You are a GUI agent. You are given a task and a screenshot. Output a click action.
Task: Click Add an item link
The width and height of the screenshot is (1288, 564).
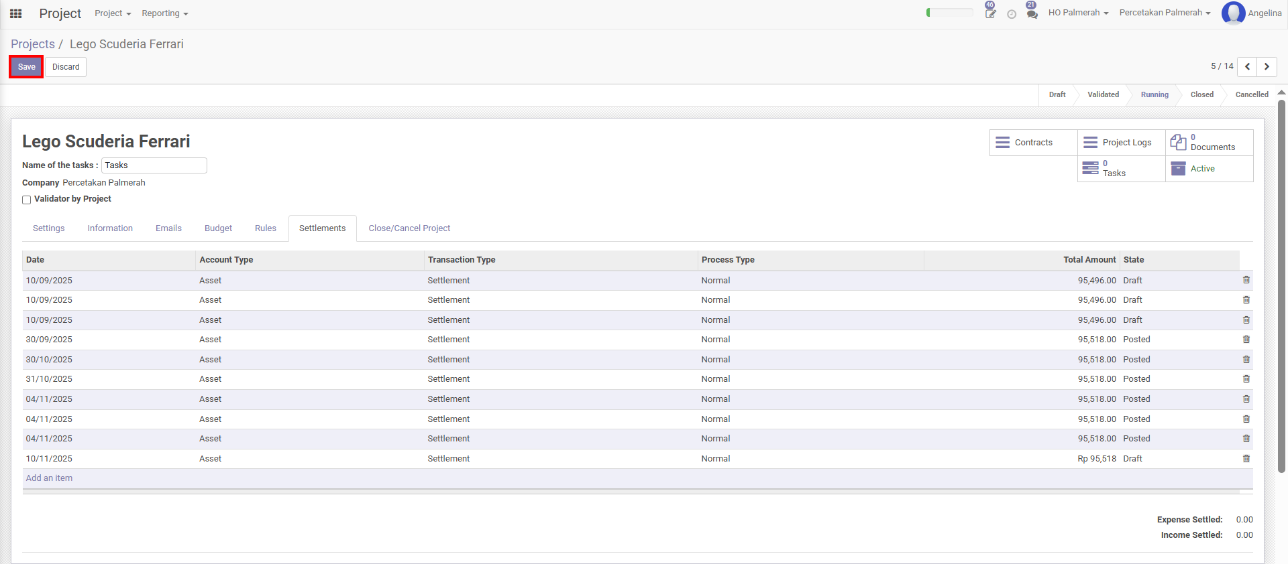[x=49, y=478]
